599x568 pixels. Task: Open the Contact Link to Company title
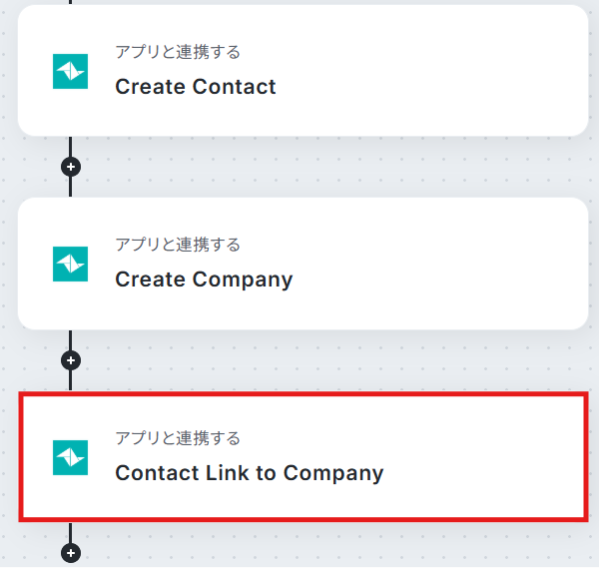point(249,473)
